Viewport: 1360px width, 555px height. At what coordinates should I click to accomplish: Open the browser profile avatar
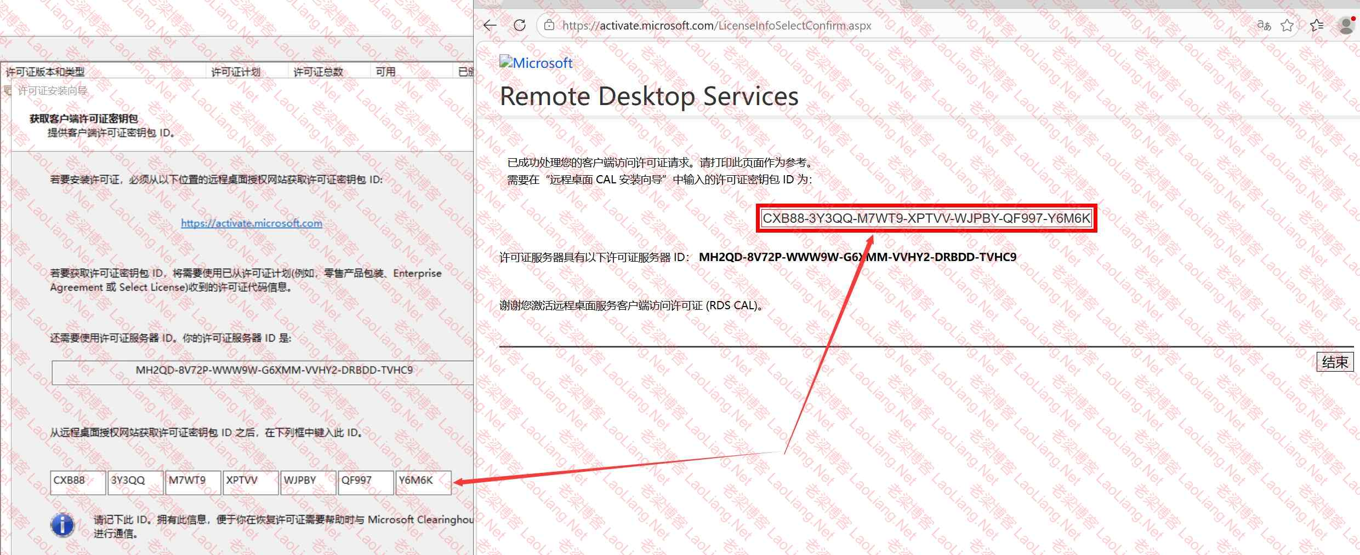click(x=1346, y=26)
